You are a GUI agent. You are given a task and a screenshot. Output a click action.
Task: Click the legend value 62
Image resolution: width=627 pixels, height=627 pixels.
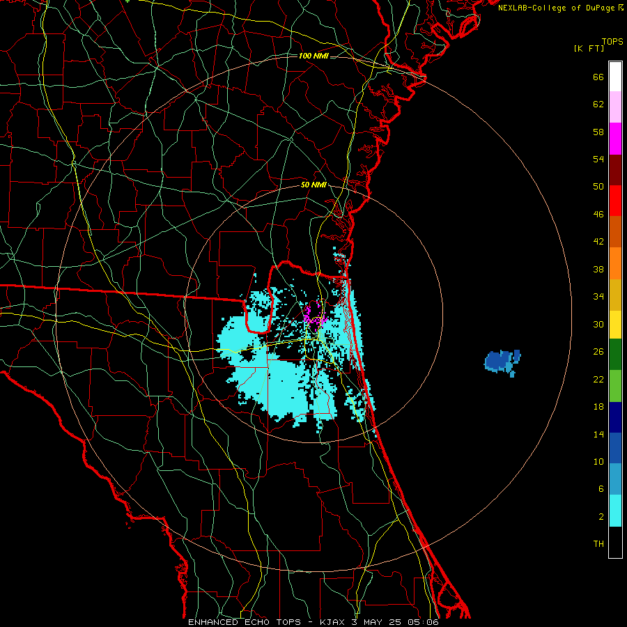tap(598, 104)
